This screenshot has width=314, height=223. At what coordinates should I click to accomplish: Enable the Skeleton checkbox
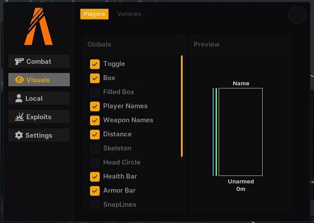tap(95, 148)
